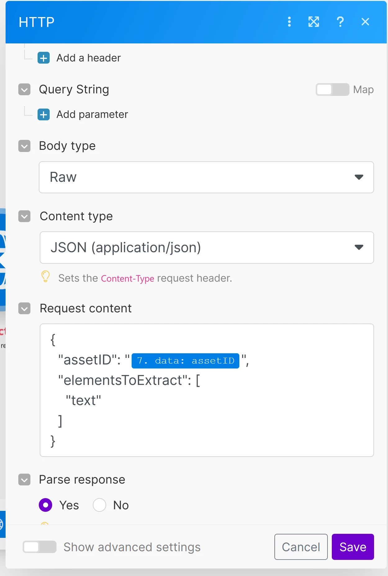Click the plus icon to add a header
The image size is (388, 576).
point(44,58)
